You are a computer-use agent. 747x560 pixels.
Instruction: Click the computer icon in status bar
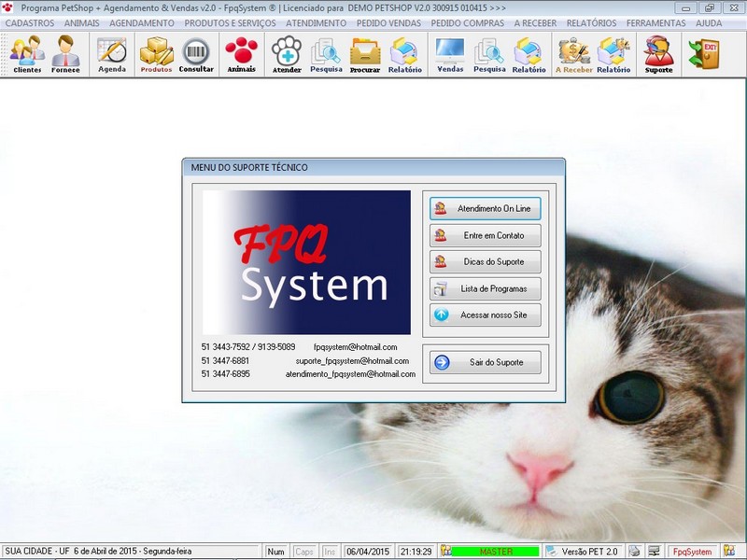click(655, 551)
